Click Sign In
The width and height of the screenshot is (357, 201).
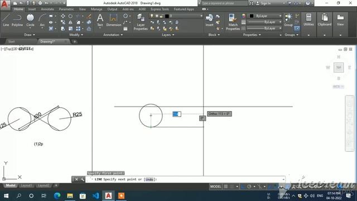266,3
